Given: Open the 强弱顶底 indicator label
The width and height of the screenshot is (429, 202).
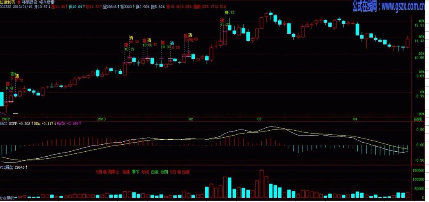Looking at the screenshot, I should click(29, 2).
